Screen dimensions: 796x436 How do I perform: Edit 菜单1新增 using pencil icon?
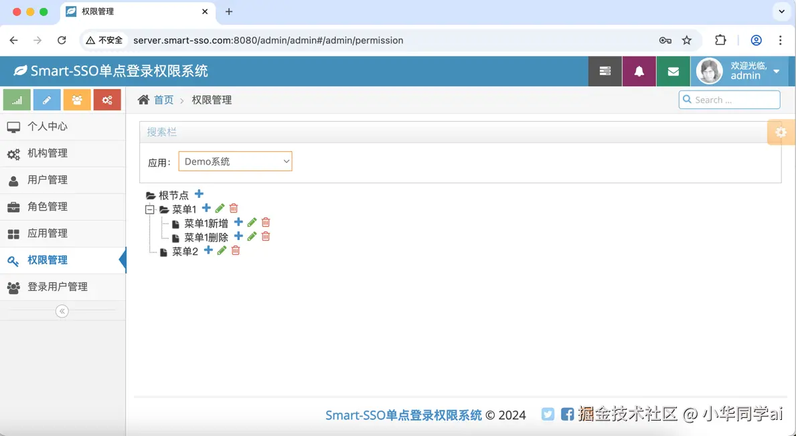[x=252, y=223]
